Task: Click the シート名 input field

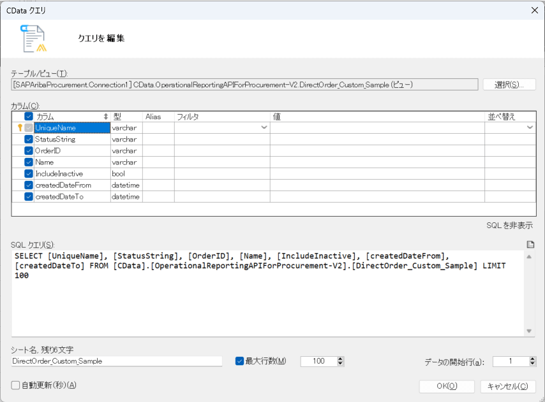Action: 117,361
